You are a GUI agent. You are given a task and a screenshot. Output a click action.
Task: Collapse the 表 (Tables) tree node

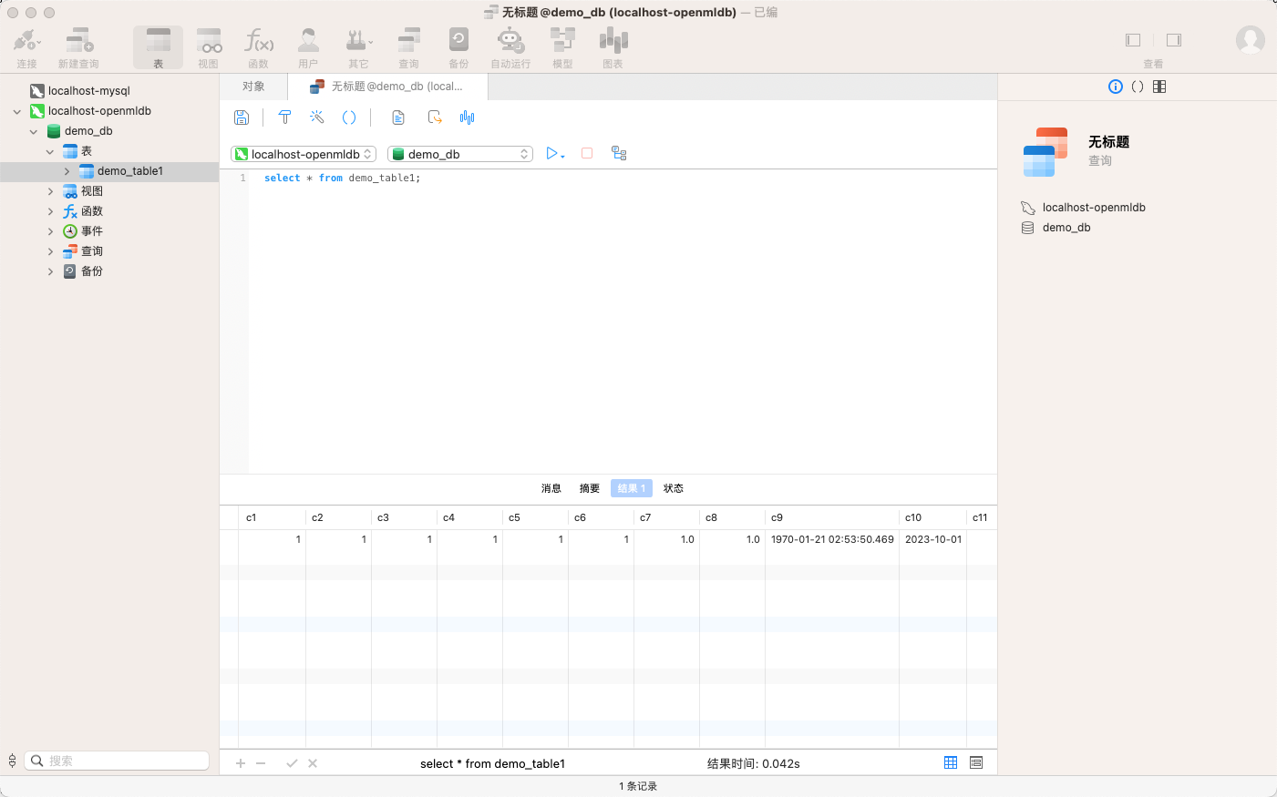click(50, 151)
